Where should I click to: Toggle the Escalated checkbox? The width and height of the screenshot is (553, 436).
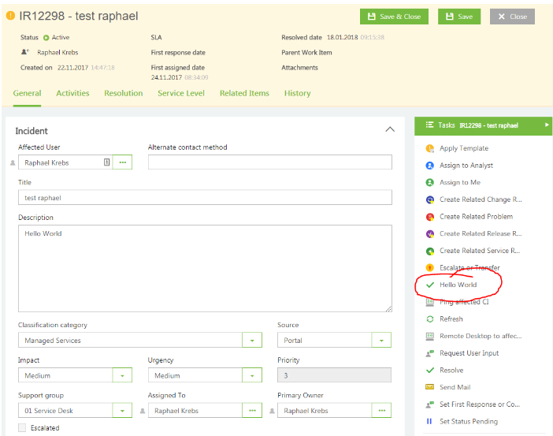pyautogui.click(x=22, y=428)
